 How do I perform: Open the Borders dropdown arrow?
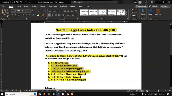click(76, 15)
